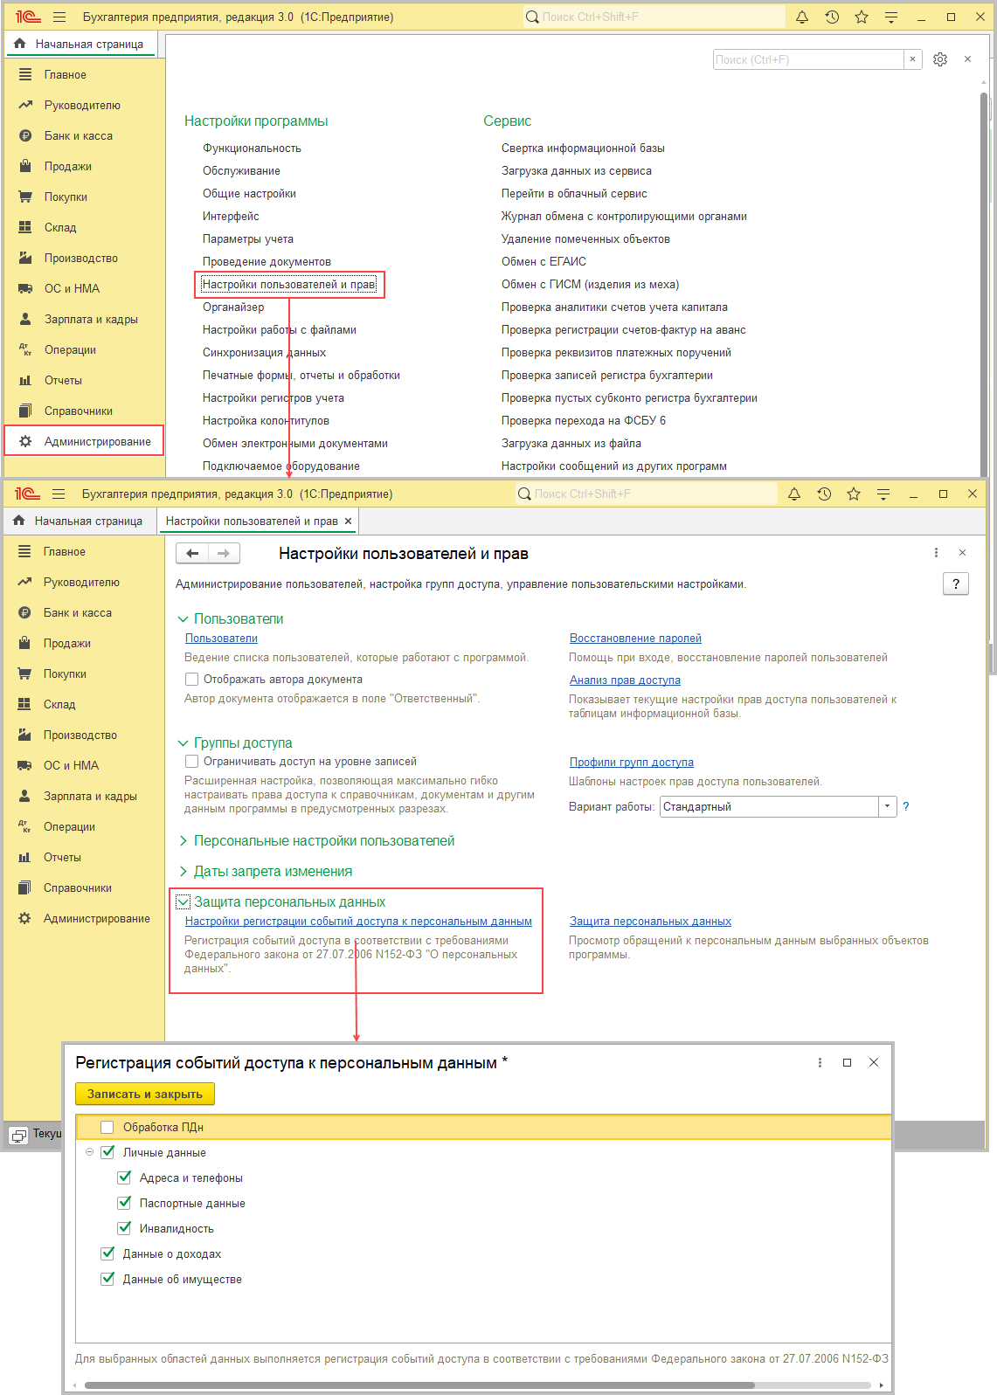997x1395 pixels.
Task: Enable Ограничивать доступ на уровне записей
Action: pos(191,761)
